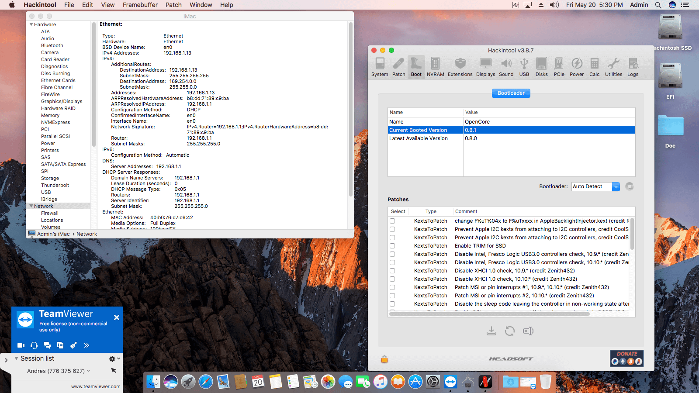
Task: Open the Sound configuration panel
Action: [506, 66]
